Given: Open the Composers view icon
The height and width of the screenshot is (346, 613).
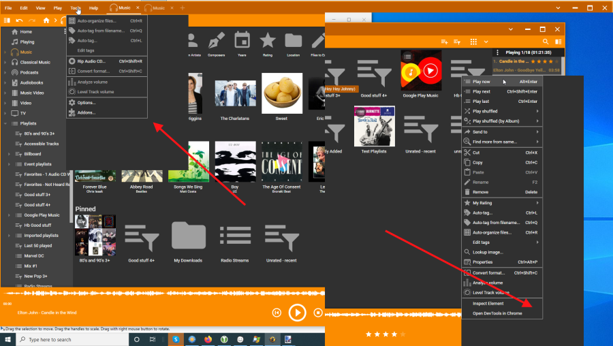Looking at the screenshot, I should (x=216, y=41).
